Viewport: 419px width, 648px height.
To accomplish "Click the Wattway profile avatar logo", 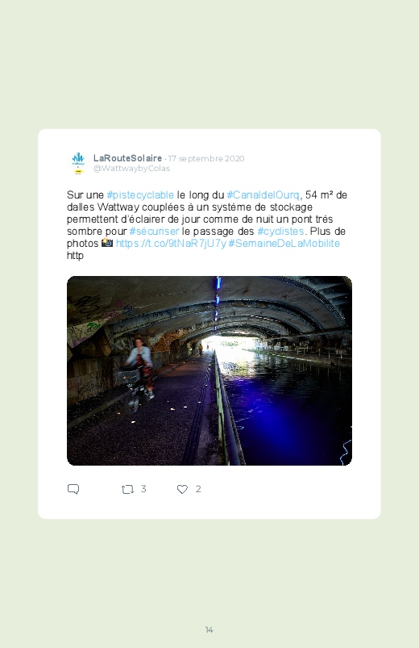I will pos(78,163).
